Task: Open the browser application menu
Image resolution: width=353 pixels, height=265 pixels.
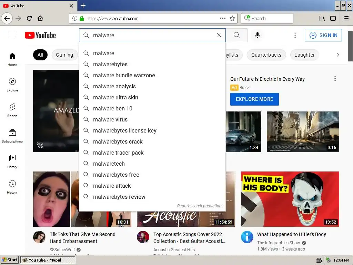Action: [346, 18]
